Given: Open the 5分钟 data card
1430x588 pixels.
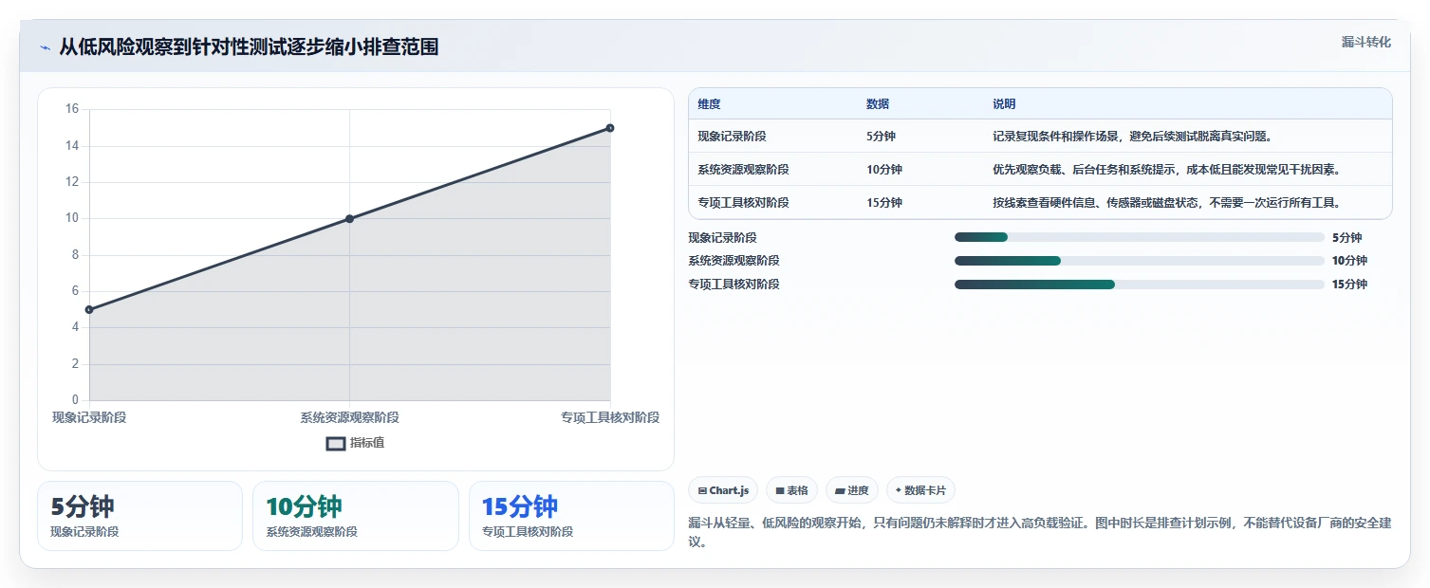Looking at the screenshot, I should pyautogui.click(x=140, y=516).
